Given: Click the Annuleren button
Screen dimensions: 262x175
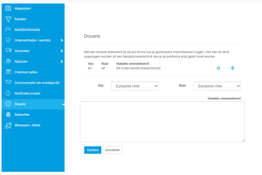Looking at the screenshot, I should [x=112, y=150].
